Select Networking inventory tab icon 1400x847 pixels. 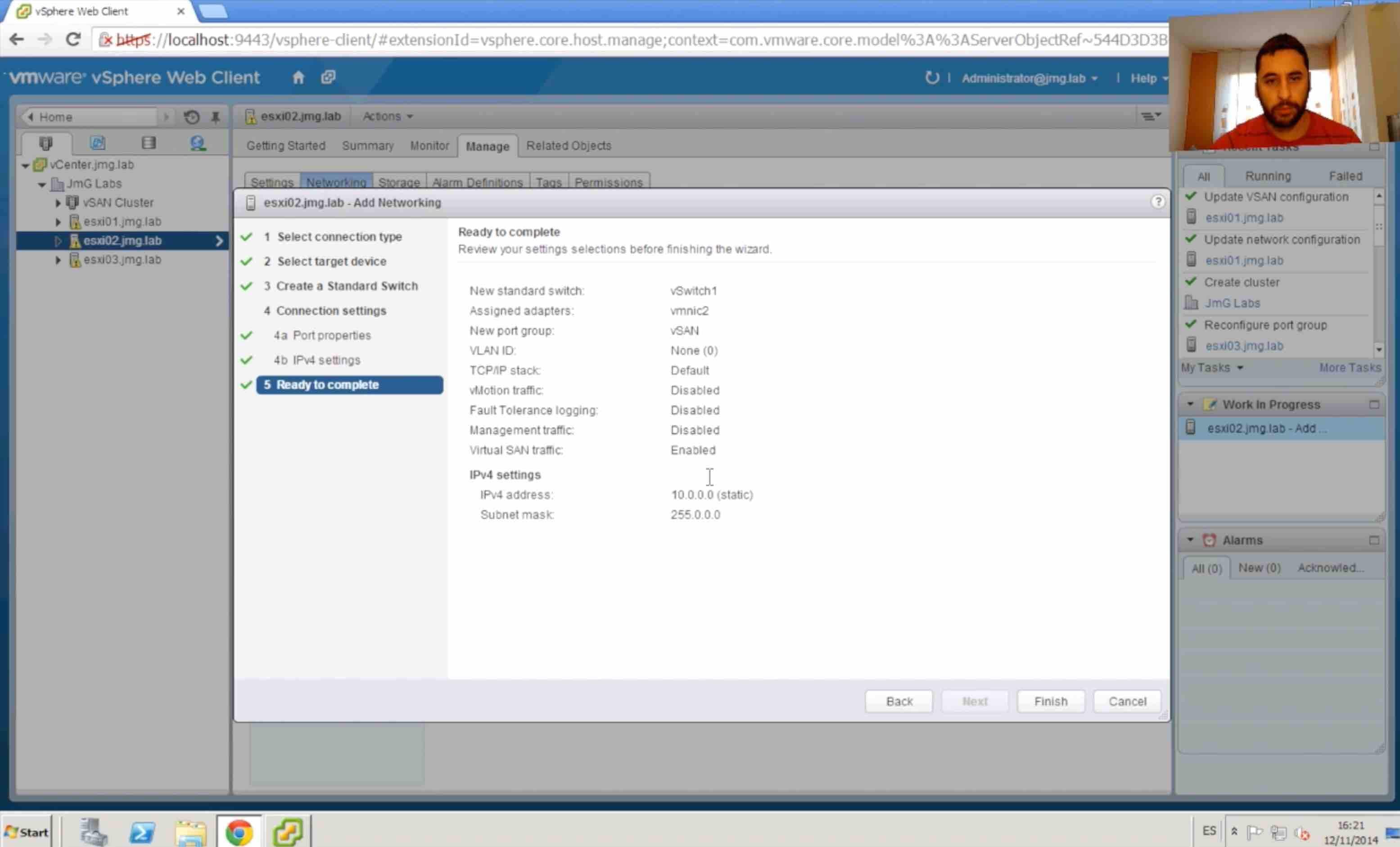pyautogui.click(x=198, y=143)
